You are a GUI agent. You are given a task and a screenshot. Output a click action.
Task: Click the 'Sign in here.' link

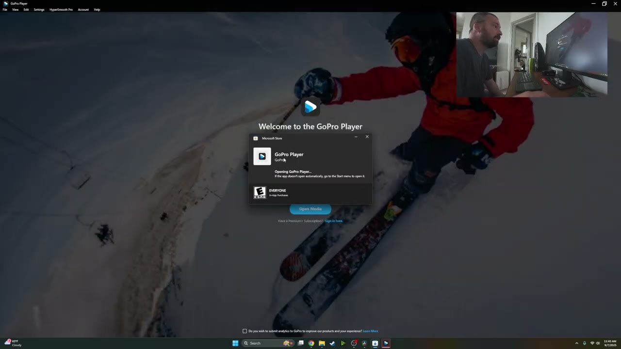point(334,221)
